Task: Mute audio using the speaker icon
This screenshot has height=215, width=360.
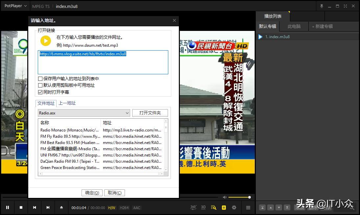Action: pyautogui.click(x=225, y=197)
